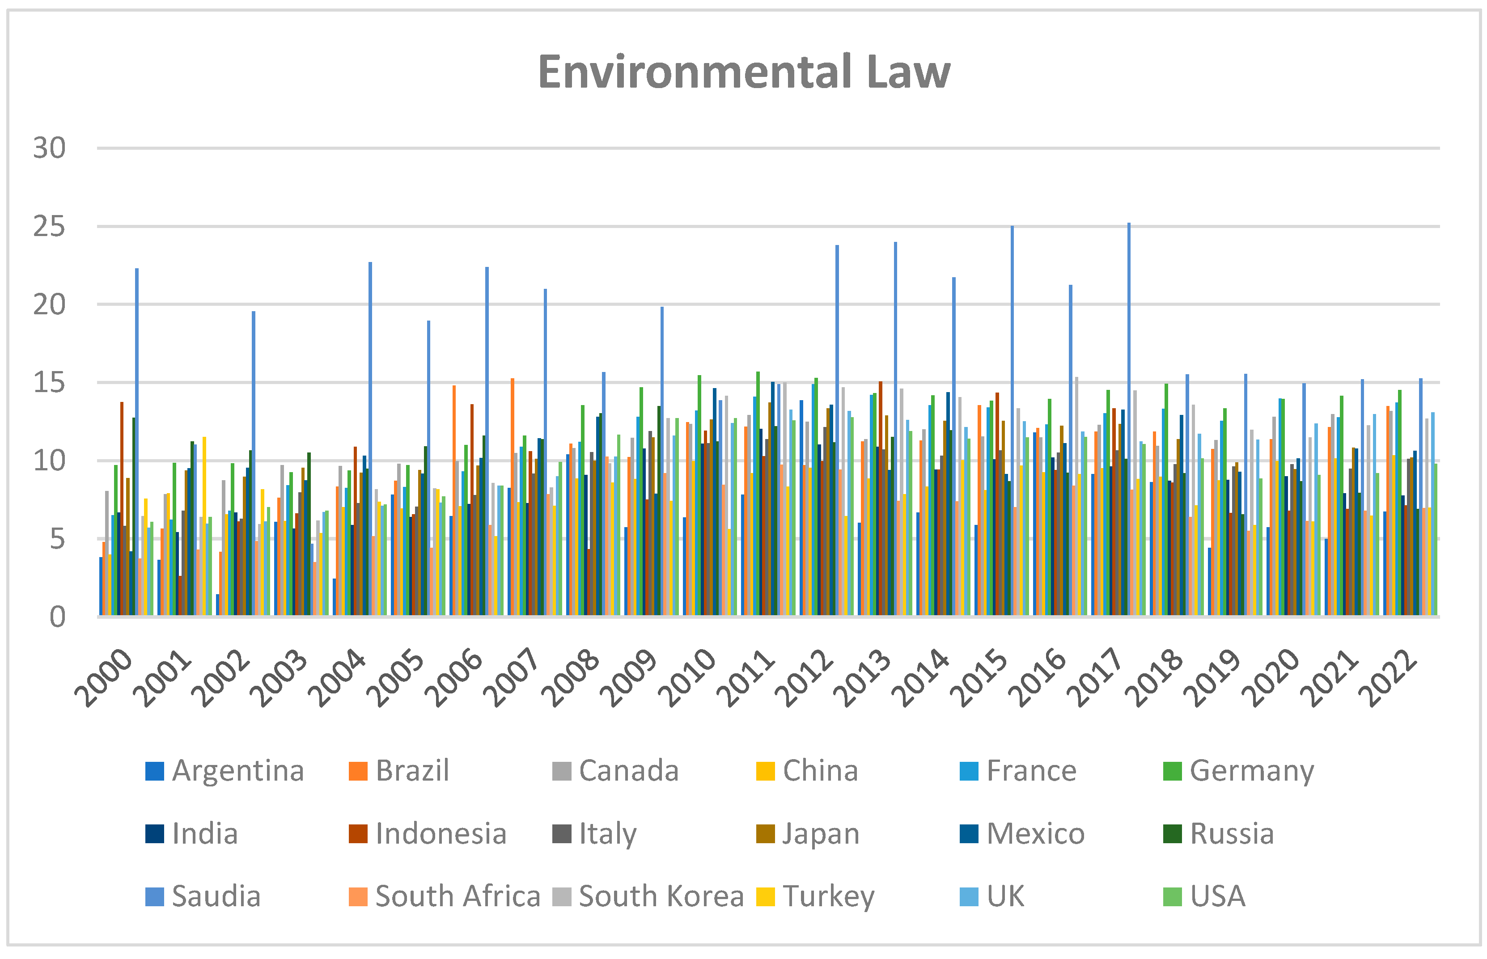The image size is (1487, 959).
Task: Click the Indonesia legend color swatch
Action: pos(358,834)
